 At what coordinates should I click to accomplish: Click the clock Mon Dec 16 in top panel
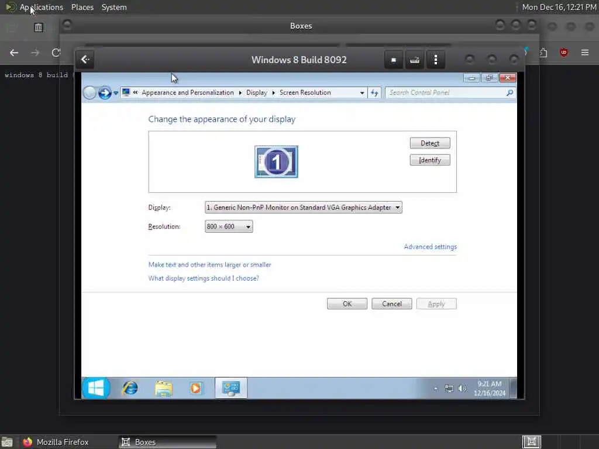click(559, 7)
